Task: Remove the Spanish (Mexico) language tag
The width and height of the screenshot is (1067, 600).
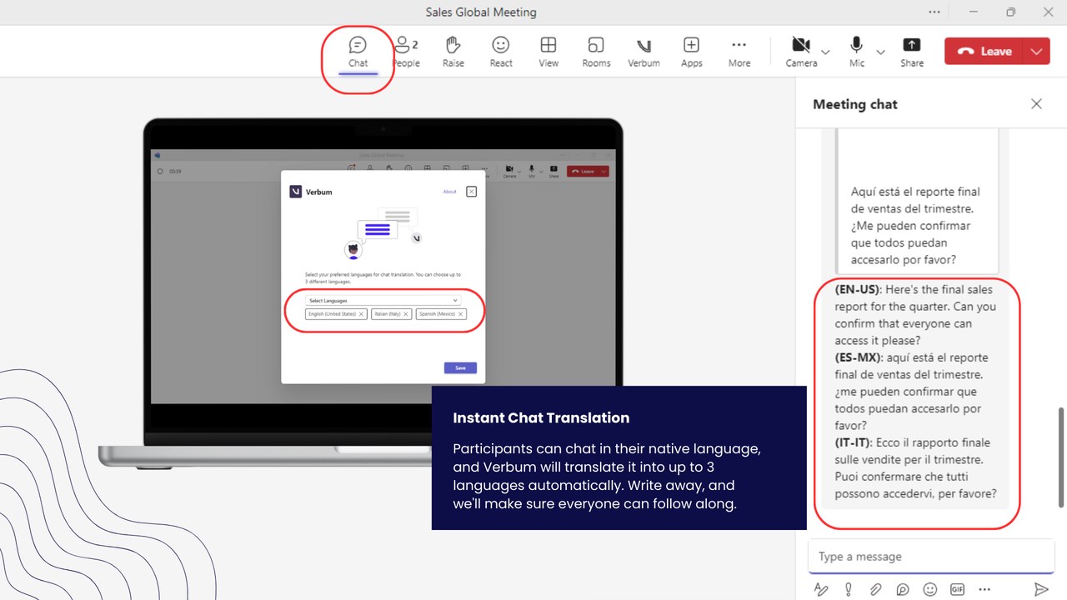Action: pyautogui.click(x=461, y=314)
